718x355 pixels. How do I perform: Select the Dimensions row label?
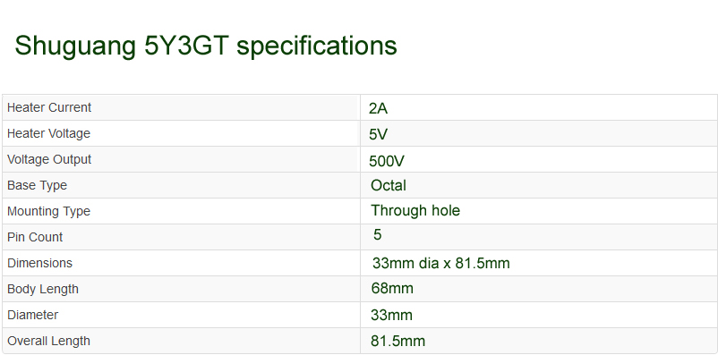pos(39,263)
